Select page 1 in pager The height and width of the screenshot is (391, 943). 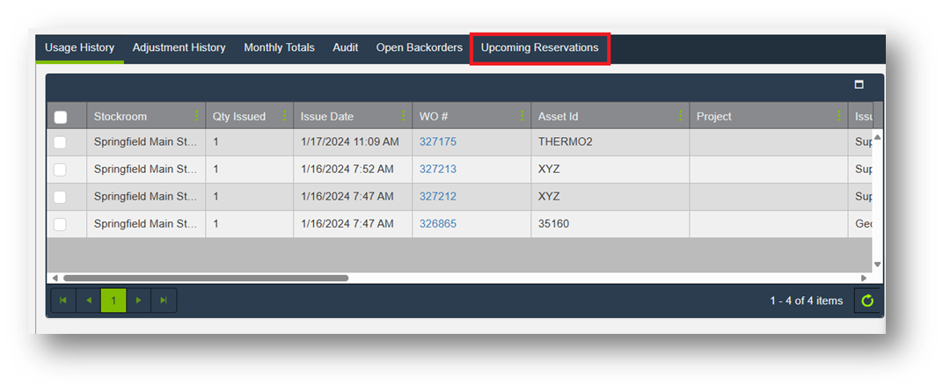(x=113, y=300)
